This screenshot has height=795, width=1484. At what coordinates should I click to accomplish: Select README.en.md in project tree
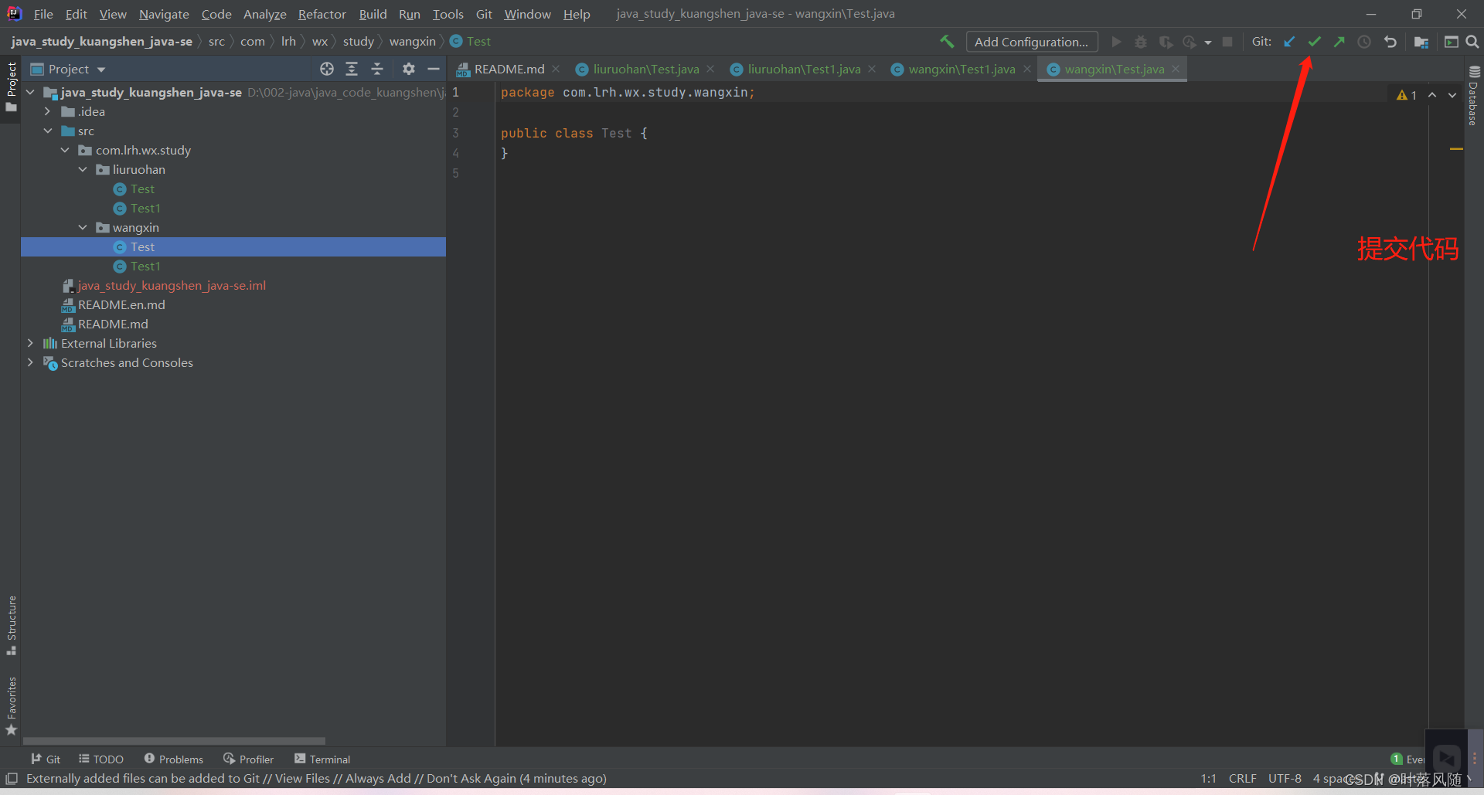pyautogui.click(x=121, y=304)
